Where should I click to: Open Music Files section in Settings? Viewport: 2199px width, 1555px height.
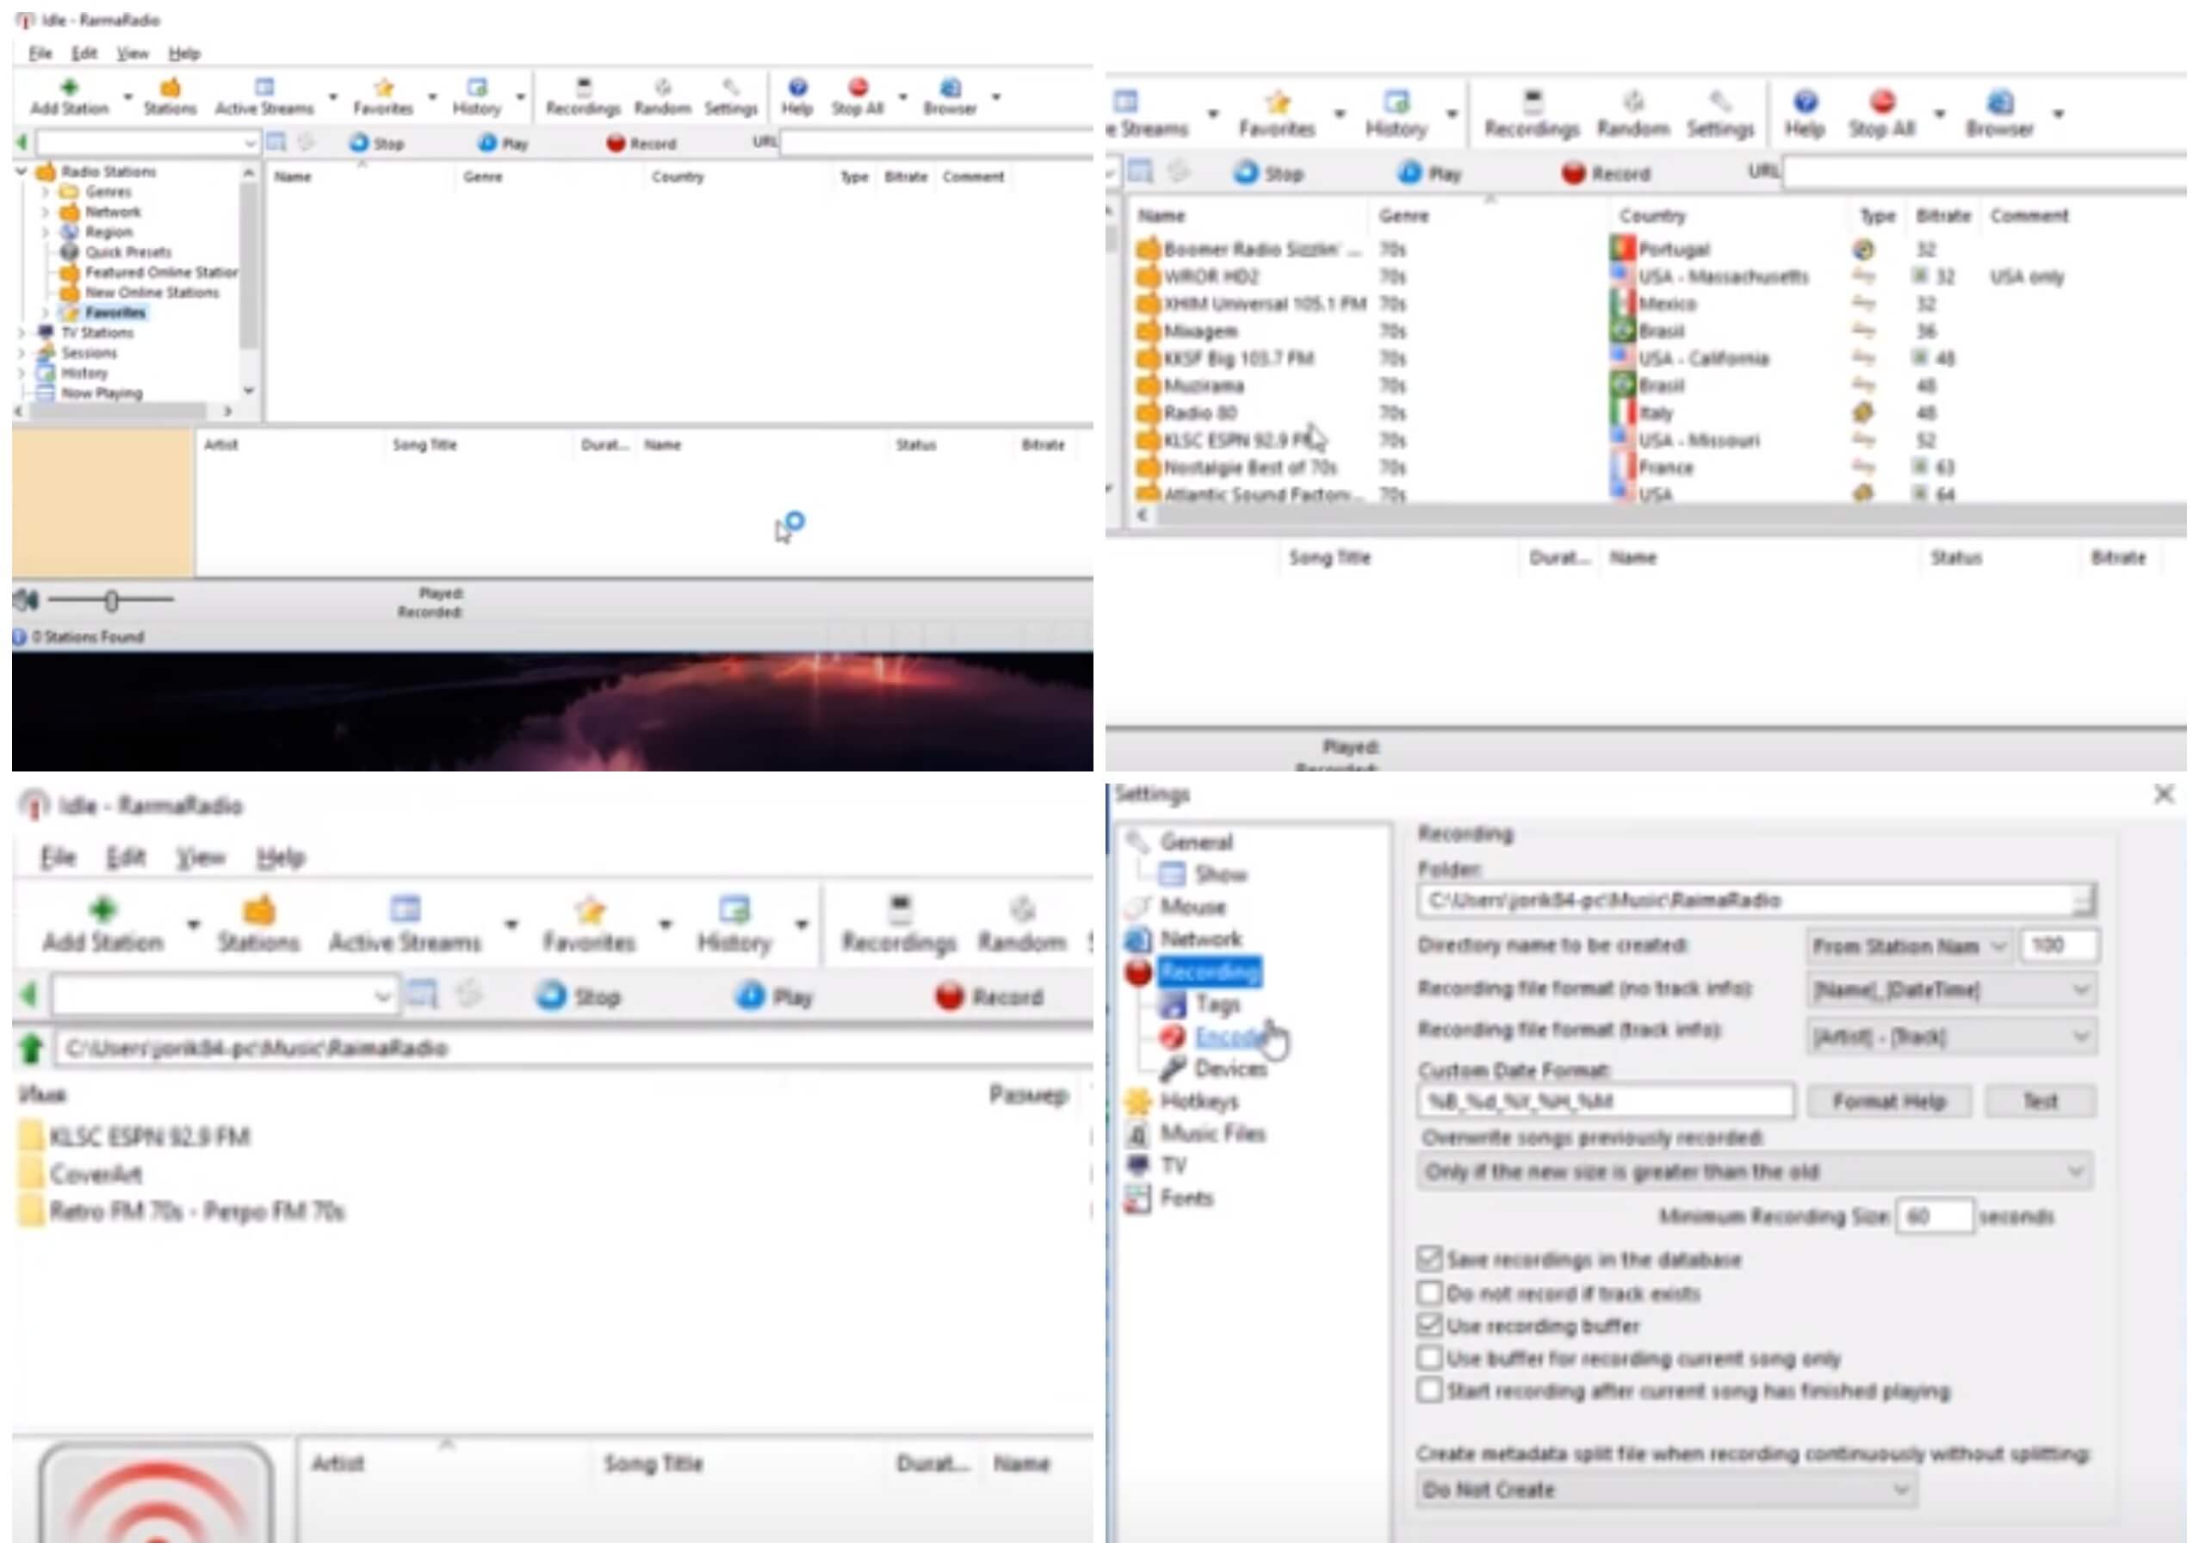point(1212,1135)
